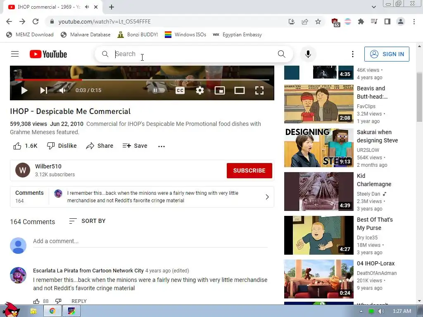Open 04 IHOP-Lorax video title
The width and height of the screenshot is (423, 317).
pos(375,263)
